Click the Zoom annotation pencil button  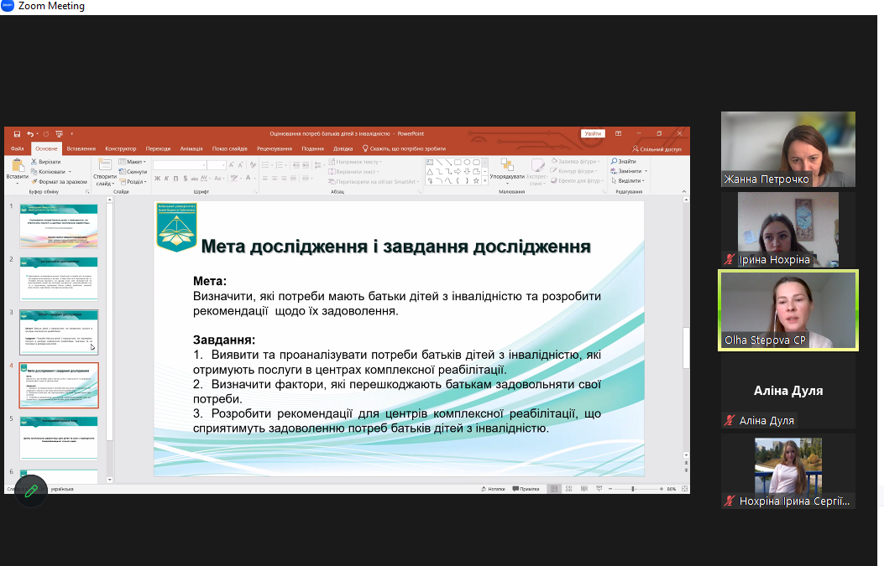pos(31,491)
